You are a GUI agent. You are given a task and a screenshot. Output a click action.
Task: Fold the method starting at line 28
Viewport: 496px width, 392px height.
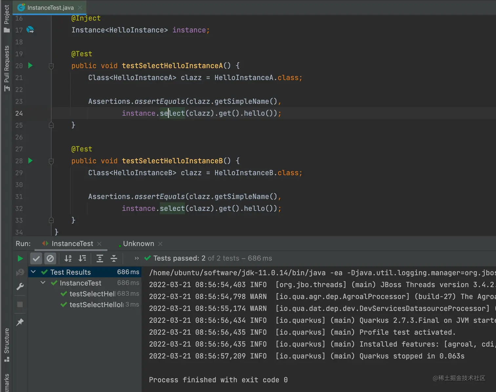51,161
